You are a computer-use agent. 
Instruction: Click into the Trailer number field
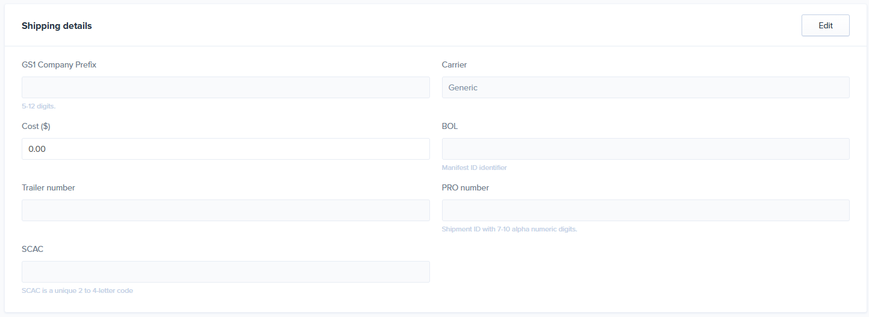click(226, 210)
